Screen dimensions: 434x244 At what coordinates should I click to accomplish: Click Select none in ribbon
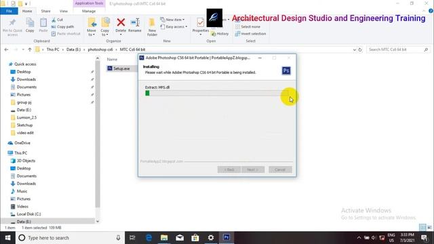point(248,27)
